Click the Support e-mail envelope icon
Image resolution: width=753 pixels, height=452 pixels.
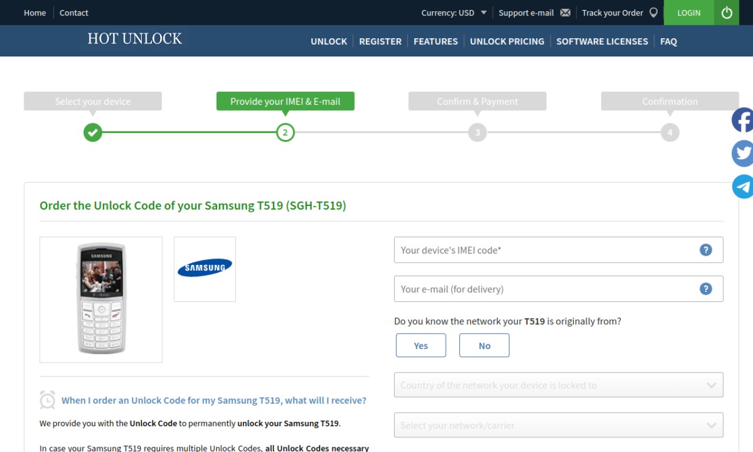coord(565,13)
